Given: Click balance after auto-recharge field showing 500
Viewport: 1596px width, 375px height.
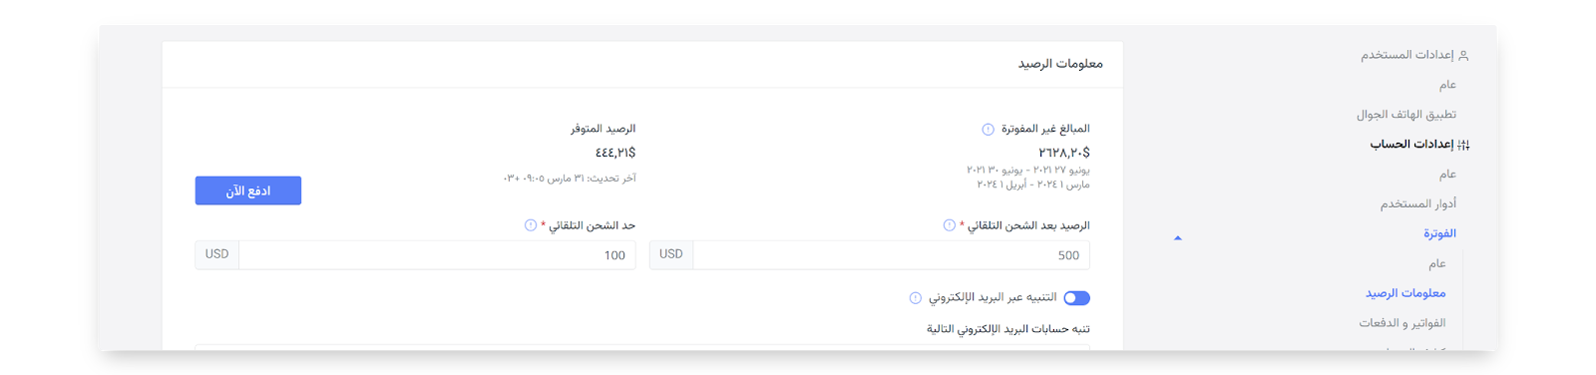Looking at the screenshot, I should (x=891, y=255).
